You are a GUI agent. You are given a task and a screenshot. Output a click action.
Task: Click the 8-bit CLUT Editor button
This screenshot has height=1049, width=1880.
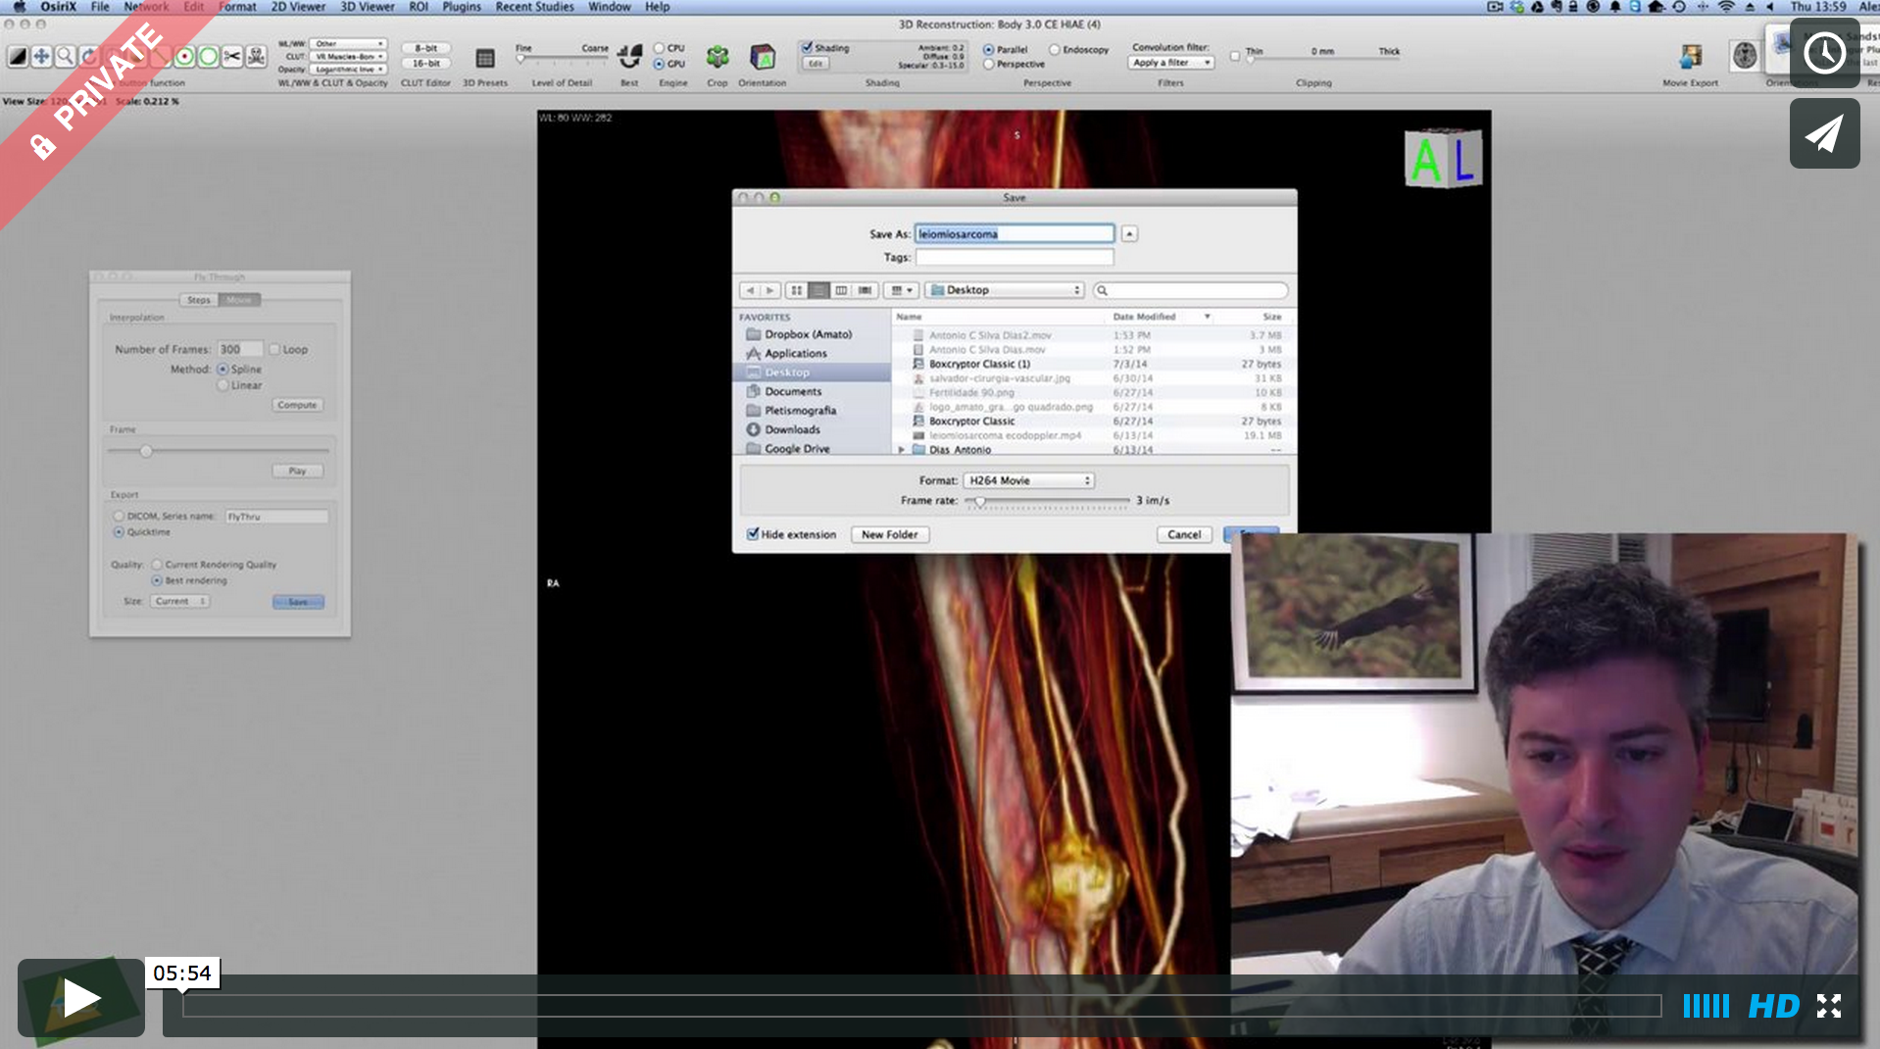click(x=425, y=48)
